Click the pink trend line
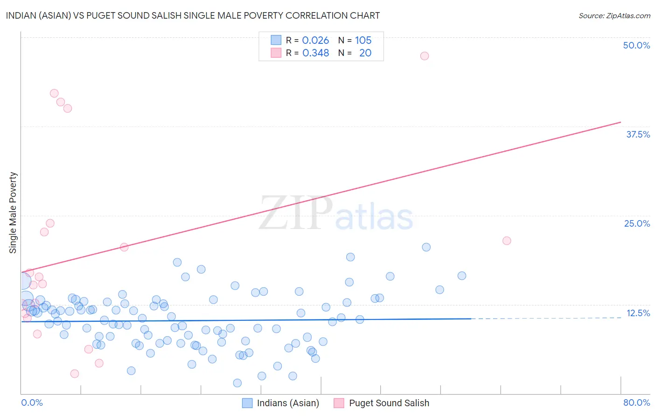The image size is (656, 416). point(321,197)
